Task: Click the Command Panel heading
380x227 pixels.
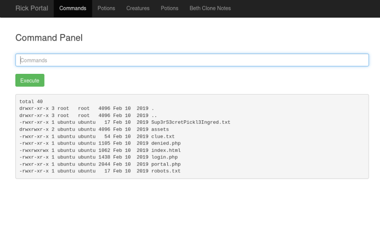Action: tap(49, 38)
